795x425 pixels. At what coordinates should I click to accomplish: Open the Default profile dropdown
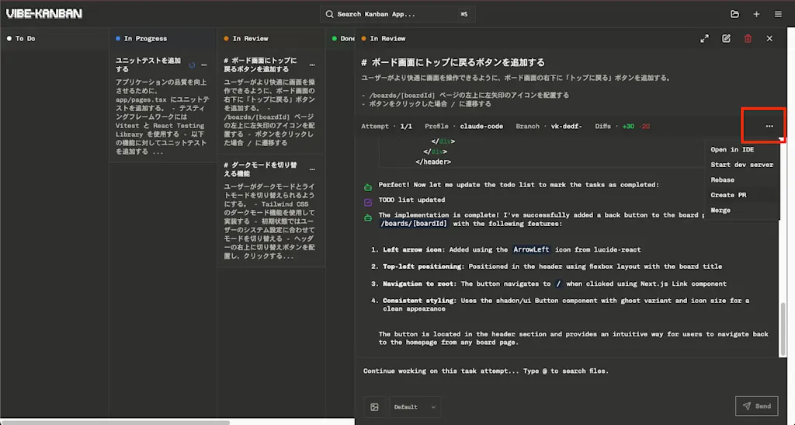coord(415,407)
